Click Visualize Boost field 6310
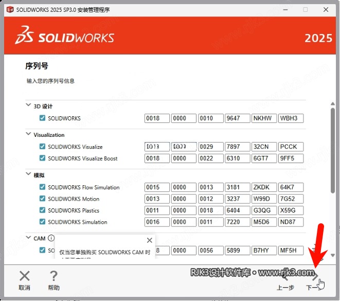This screenshot has width=340, height=301. click(238, 158)
